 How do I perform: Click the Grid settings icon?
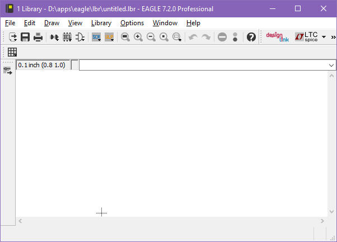coord(12,52)
